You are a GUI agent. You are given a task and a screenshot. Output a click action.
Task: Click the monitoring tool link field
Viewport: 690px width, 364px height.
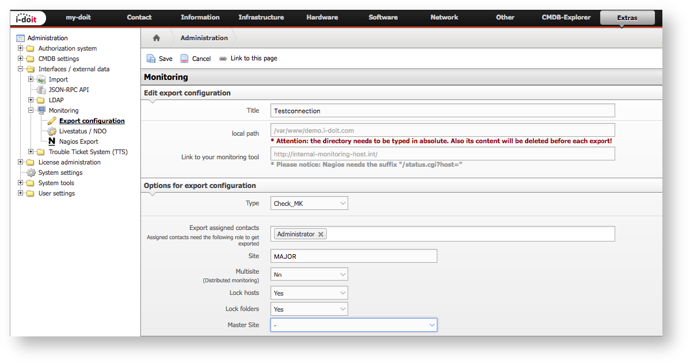(443, 154)
